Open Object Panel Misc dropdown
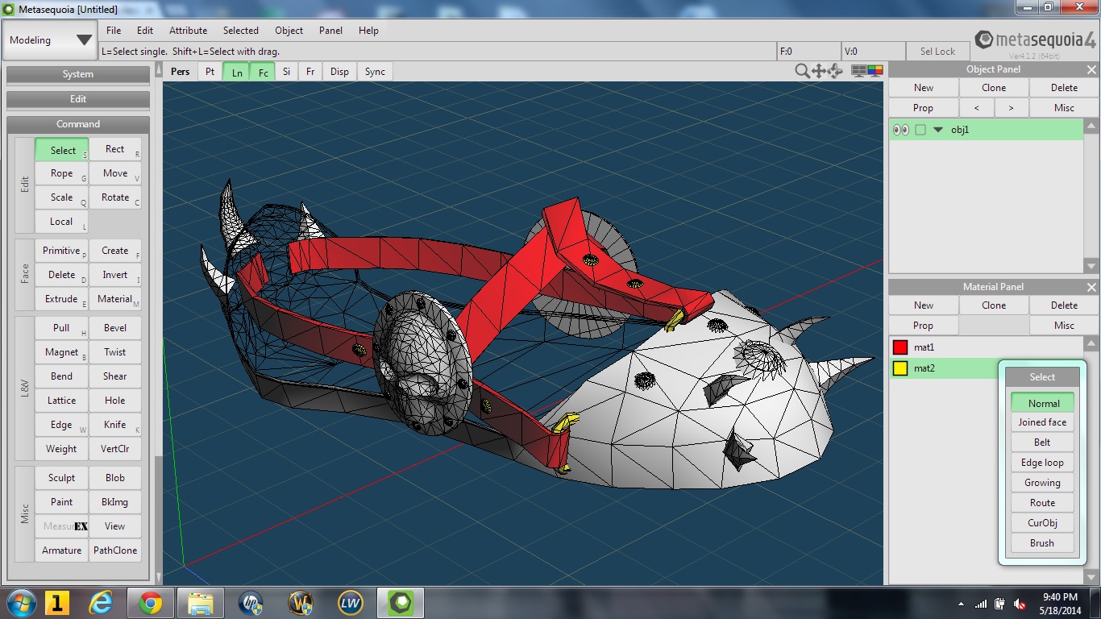Viewport: 1101px width, 619px height. [x=1064, y=108]
